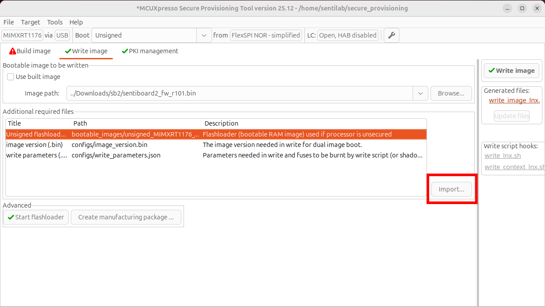Open the File menu
The image size is (545, 307).
click(x=9, y=22)
